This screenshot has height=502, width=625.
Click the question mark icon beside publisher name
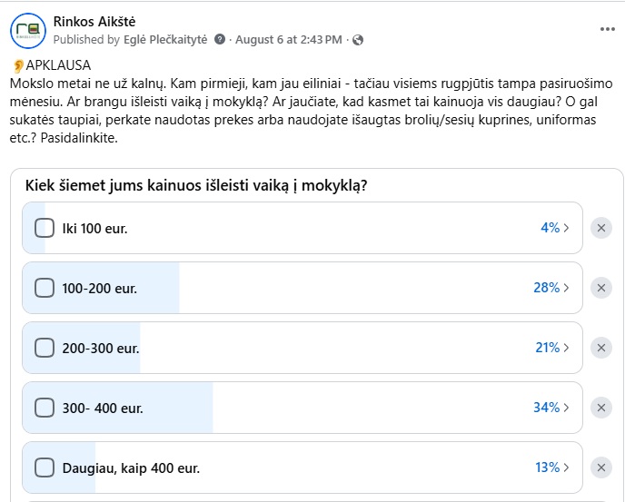click(x=220, y=39)
